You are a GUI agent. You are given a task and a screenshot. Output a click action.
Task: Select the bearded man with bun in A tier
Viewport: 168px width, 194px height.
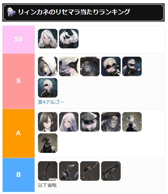[48, 143]
